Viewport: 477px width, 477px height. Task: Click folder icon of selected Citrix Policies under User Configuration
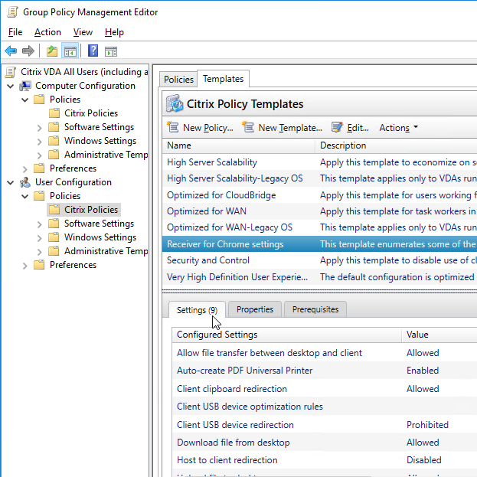54,210
